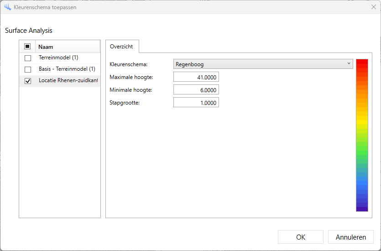Select the Basis - Terreinmodel (1) row label

click(67, 69)
